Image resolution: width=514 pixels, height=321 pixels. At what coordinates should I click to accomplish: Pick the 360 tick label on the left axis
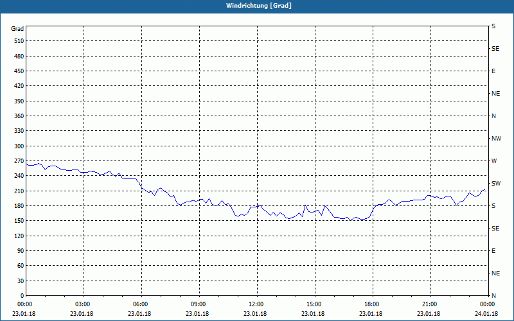click(19, 116)
